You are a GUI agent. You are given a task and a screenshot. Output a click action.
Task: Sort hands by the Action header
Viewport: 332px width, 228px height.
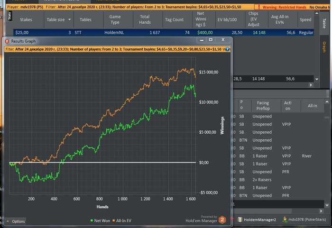[x=287, y=105]
